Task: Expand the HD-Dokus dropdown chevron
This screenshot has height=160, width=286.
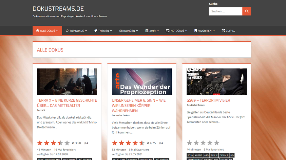Action: tap(186, 31)
